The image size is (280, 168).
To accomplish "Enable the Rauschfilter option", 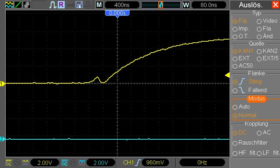I will click(250, 143).
